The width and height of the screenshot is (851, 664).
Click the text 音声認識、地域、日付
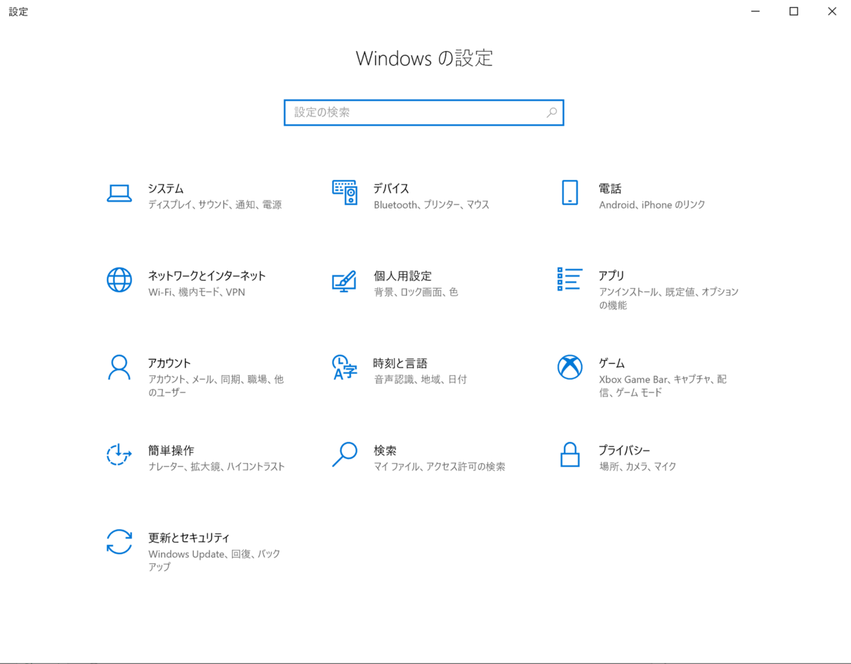click(x=421, y=380)
